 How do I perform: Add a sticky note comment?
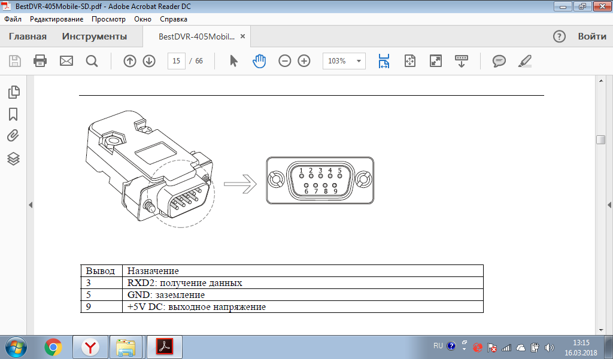[499, 61]
